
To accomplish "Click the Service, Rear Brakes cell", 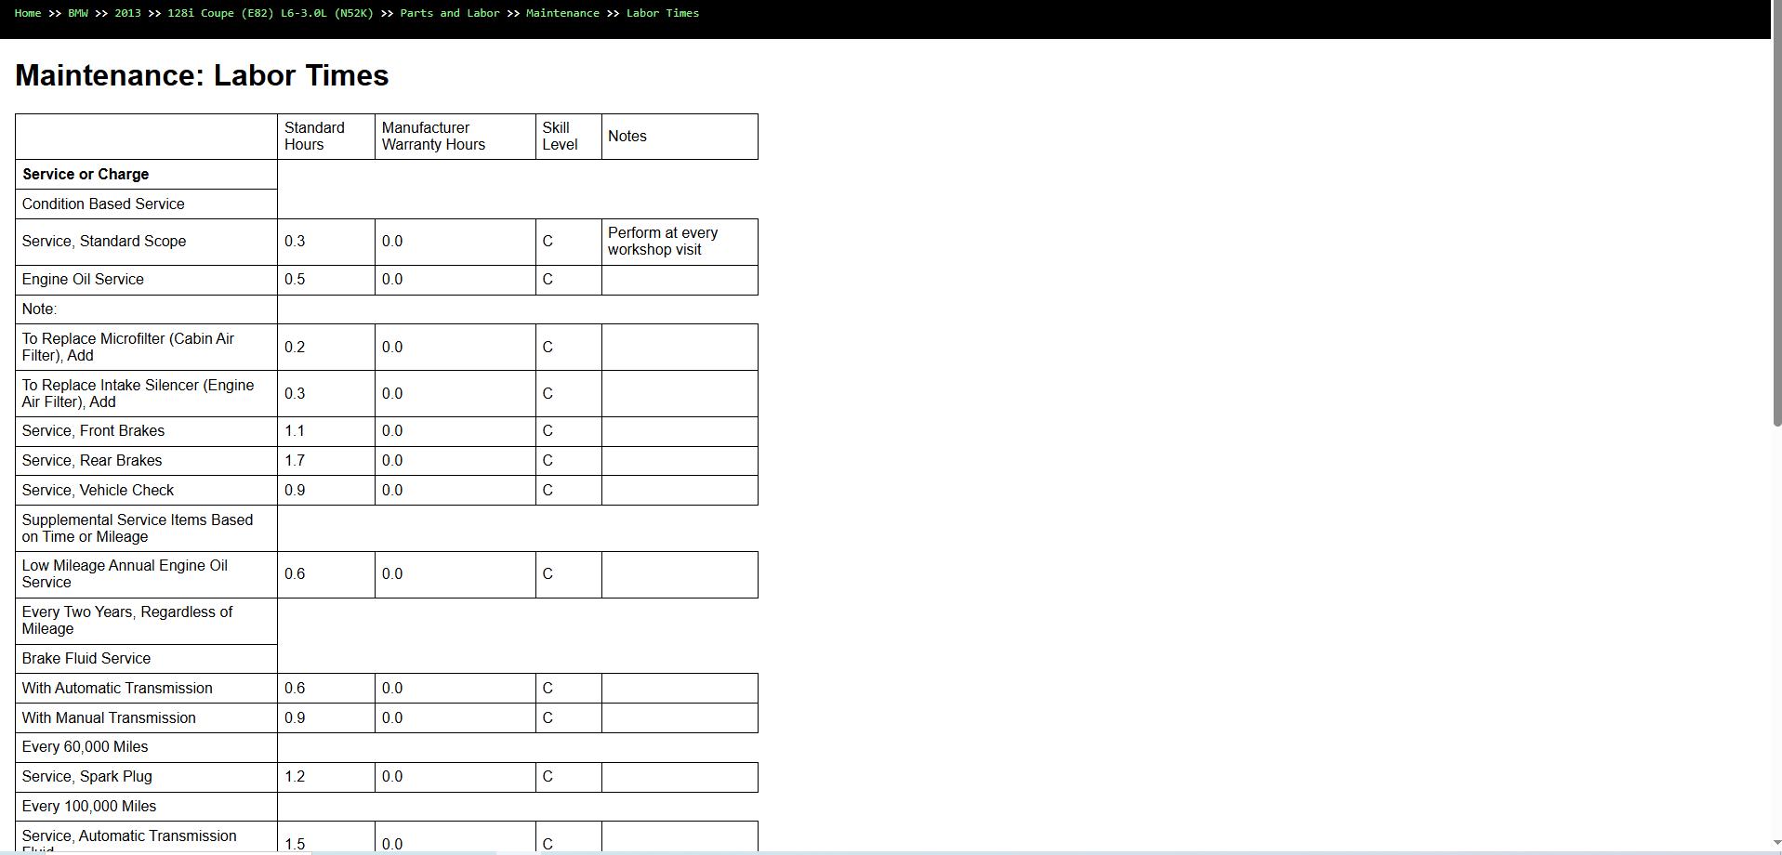I will [x=146, y=461].
